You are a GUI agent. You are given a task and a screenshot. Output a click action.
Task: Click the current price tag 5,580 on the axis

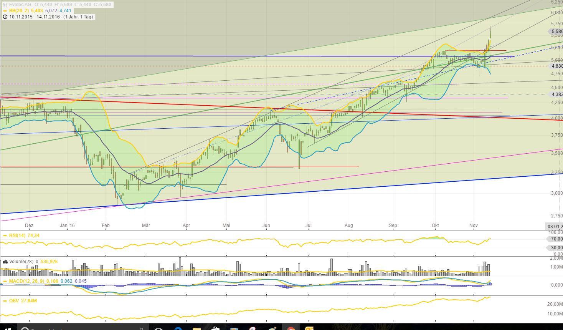tap(556, 32)
